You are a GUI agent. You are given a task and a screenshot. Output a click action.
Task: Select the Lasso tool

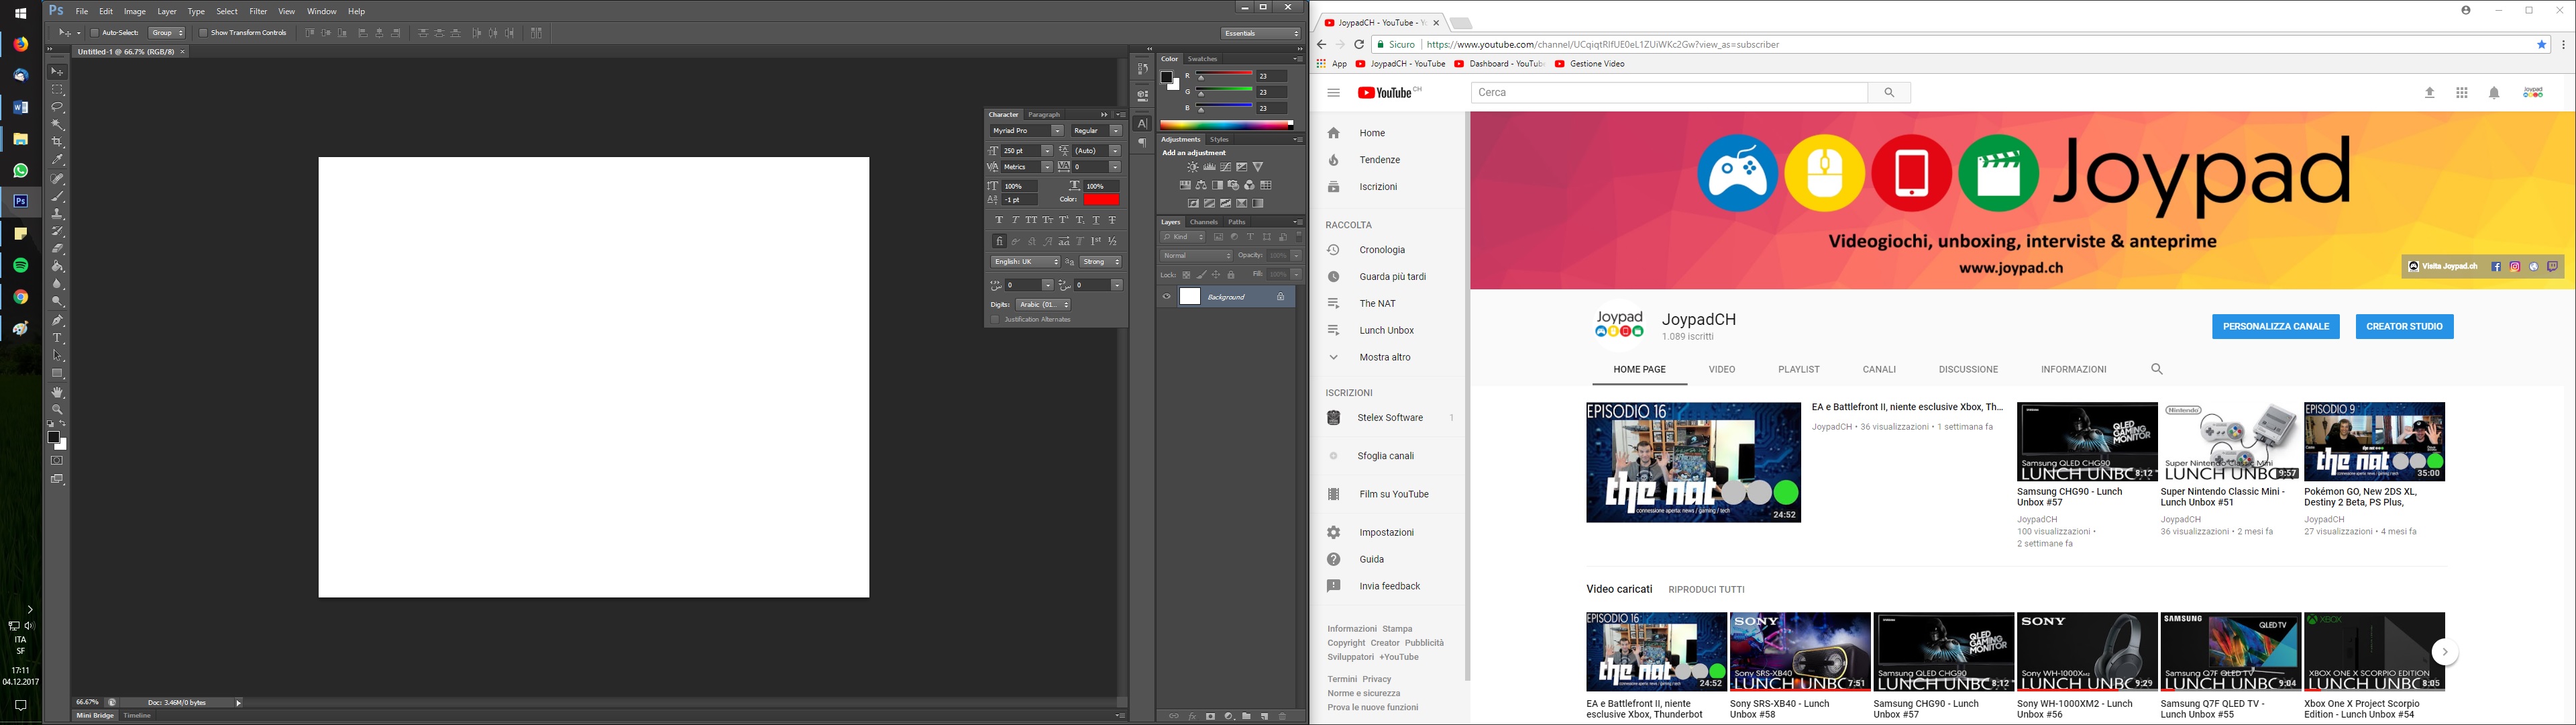tap(57, 106)
